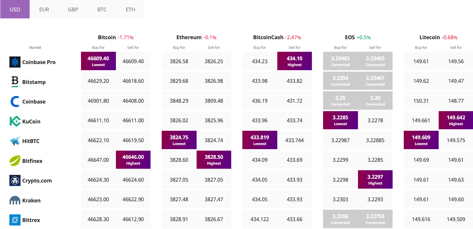Image resolution: width=473 pixels, height=229 pixels.
Task: Select lowest BitcoinCash buy price 433.819
Action: pos(260,140)
